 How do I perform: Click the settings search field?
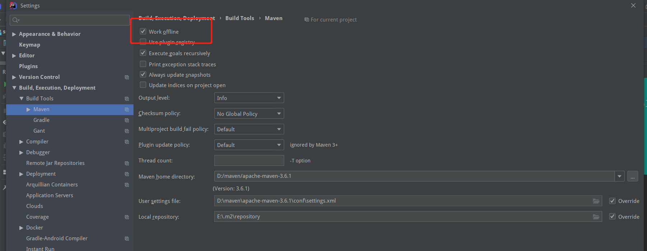70,20
